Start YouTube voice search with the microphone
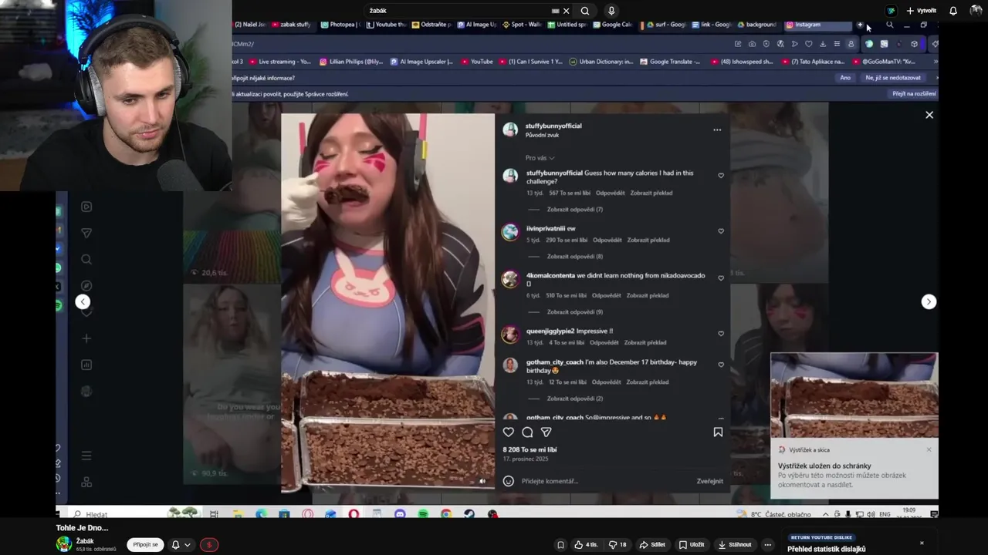The image size is (988, 555). (611, 11)
